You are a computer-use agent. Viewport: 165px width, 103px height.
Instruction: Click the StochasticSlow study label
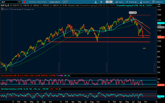pyautogui.click(x=24, y=76)
